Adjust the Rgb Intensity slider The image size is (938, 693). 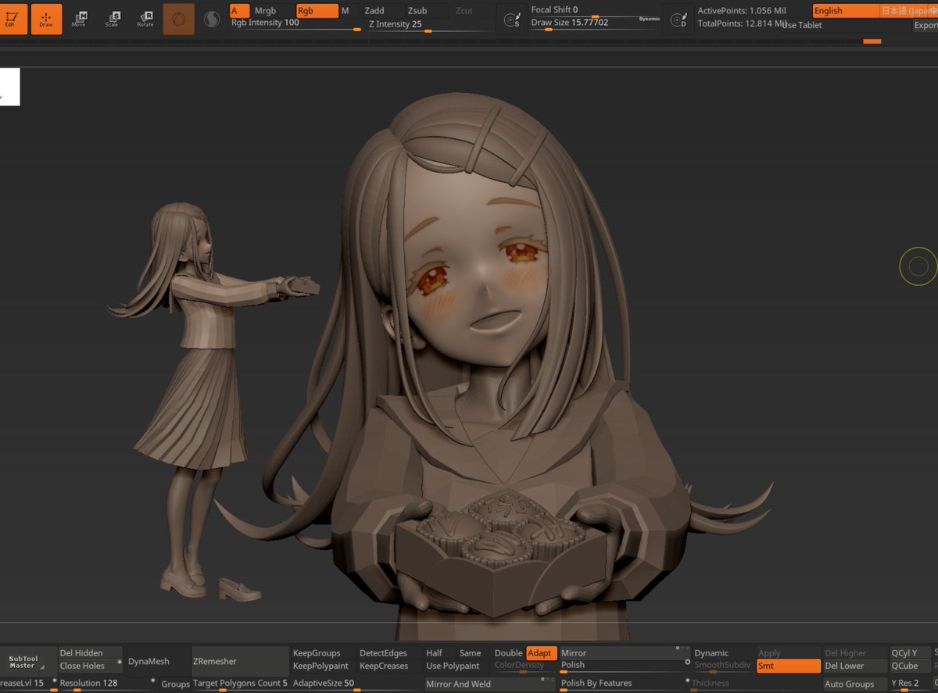click(295, 24)
